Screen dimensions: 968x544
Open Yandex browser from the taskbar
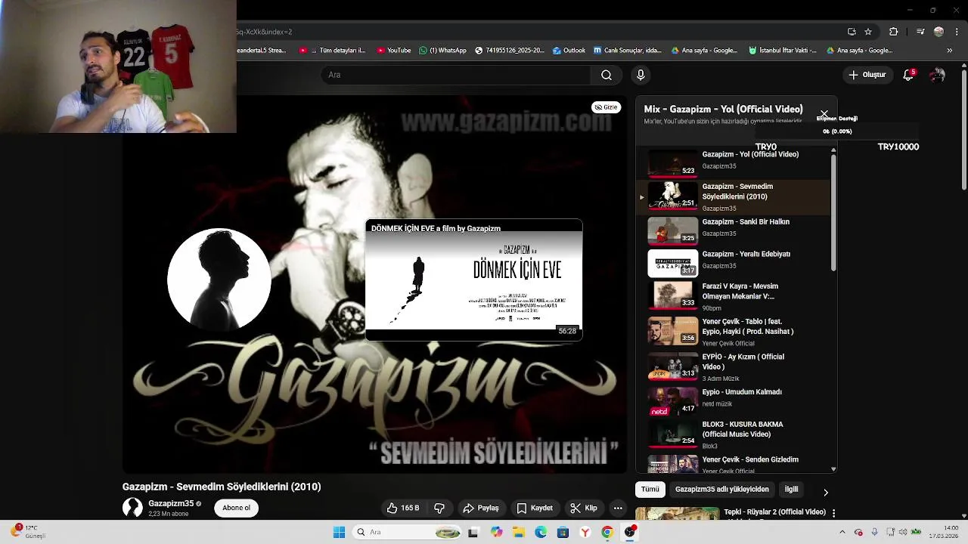coord(585,532)
